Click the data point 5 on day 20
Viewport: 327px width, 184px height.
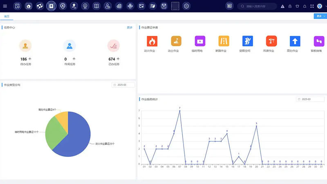click(x=256, y=126)
